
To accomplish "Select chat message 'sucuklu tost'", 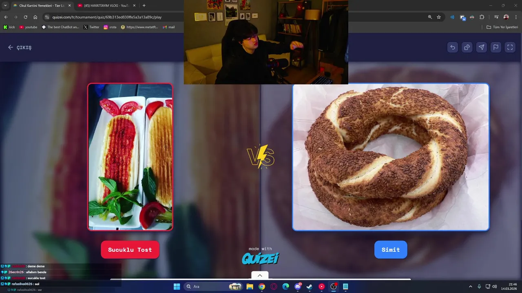I will [x=36, y=278].
